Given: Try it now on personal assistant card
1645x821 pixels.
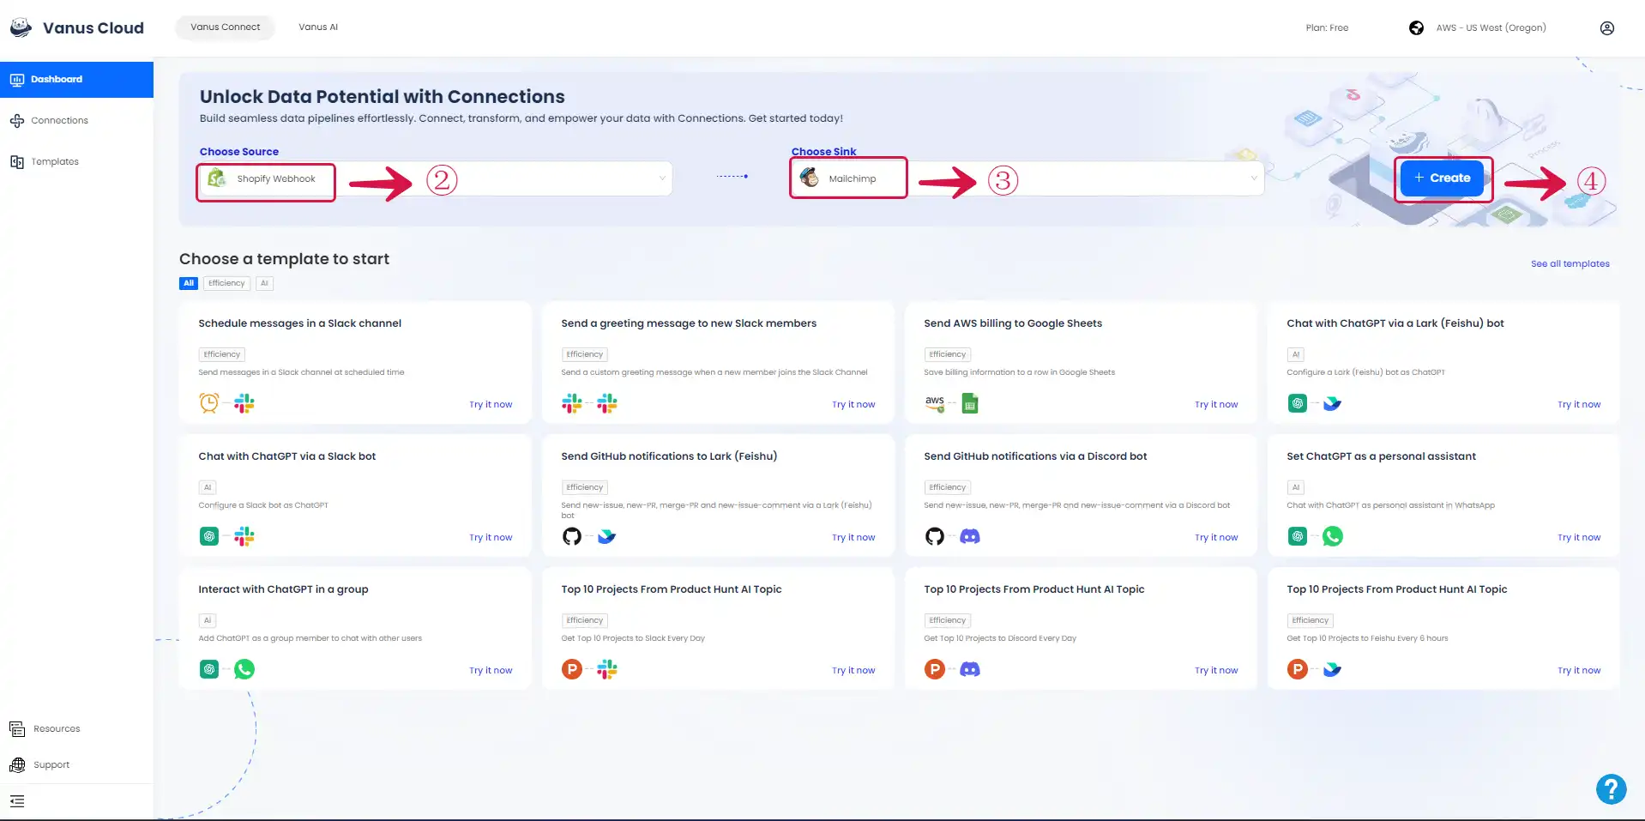Looking at the screenshot, I should [x=1579, y=537].
